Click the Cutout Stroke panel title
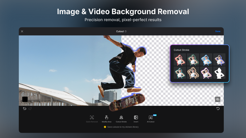The height and width of the screenshot is (138, 246). 181,50
